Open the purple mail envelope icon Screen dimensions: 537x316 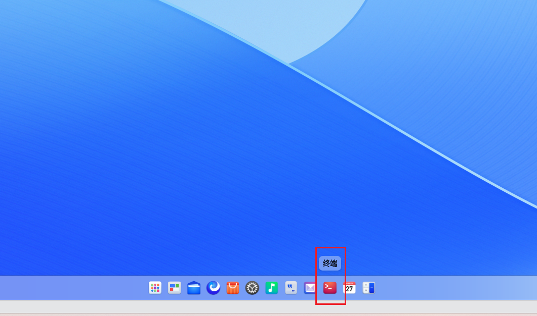(x=310, y=288)
